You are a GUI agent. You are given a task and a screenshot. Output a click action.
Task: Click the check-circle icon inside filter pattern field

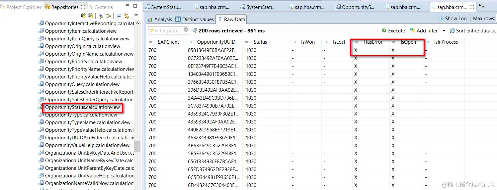click(x=186, y=30)
